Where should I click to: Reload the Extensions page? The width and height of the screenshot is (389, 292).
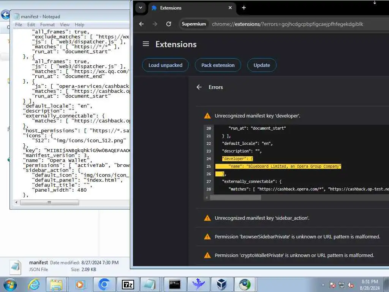tap(169, 24)
